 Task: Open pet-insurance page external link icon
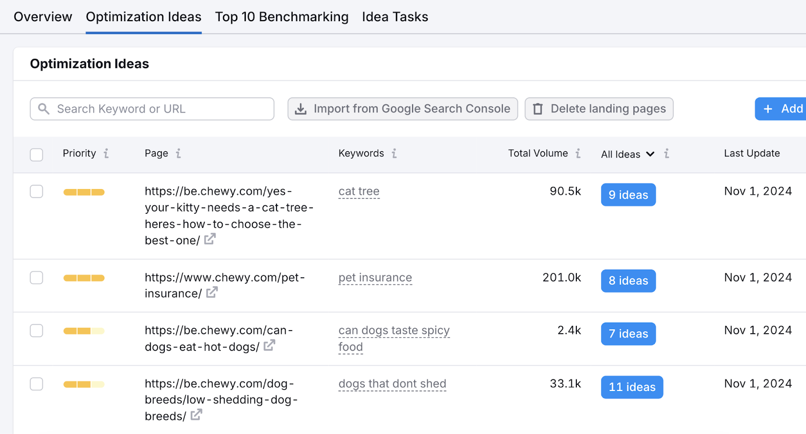tap(212, 292)
